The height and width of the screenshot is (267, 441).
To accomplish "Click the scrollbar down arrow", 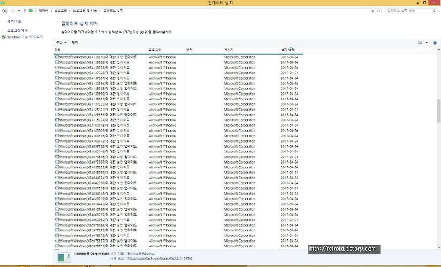I will pos(439,247).
